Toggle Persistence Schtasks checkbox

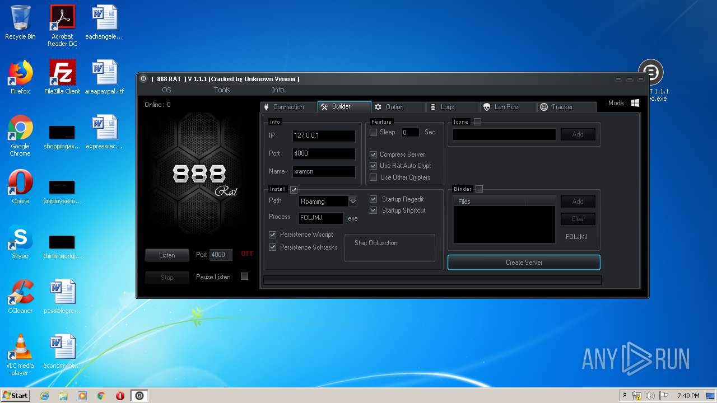(x=273, y=247)
